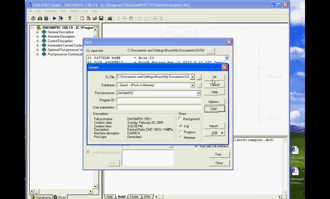The image size is (330, 199).
Task: Click the open folder toolbar icon
Action: point(95,18)
